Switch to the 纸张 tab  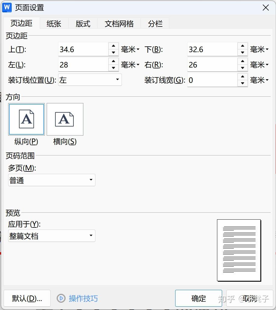click(x=54, y=23)
